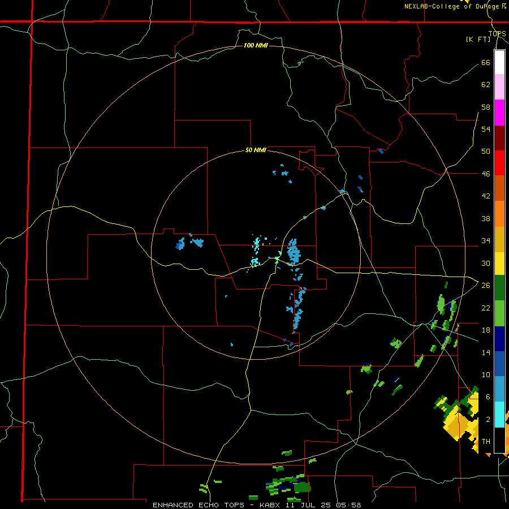
Task: Click the 46 value on the legend scale
Action: coord(486,174)
